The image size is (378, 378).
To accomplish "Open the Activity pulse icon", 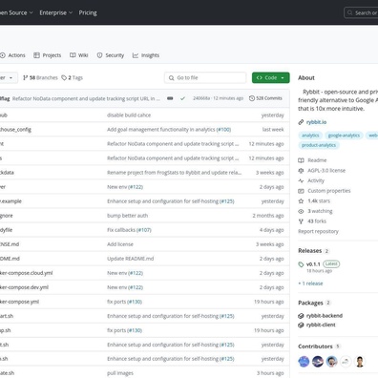I will [301, 180].
